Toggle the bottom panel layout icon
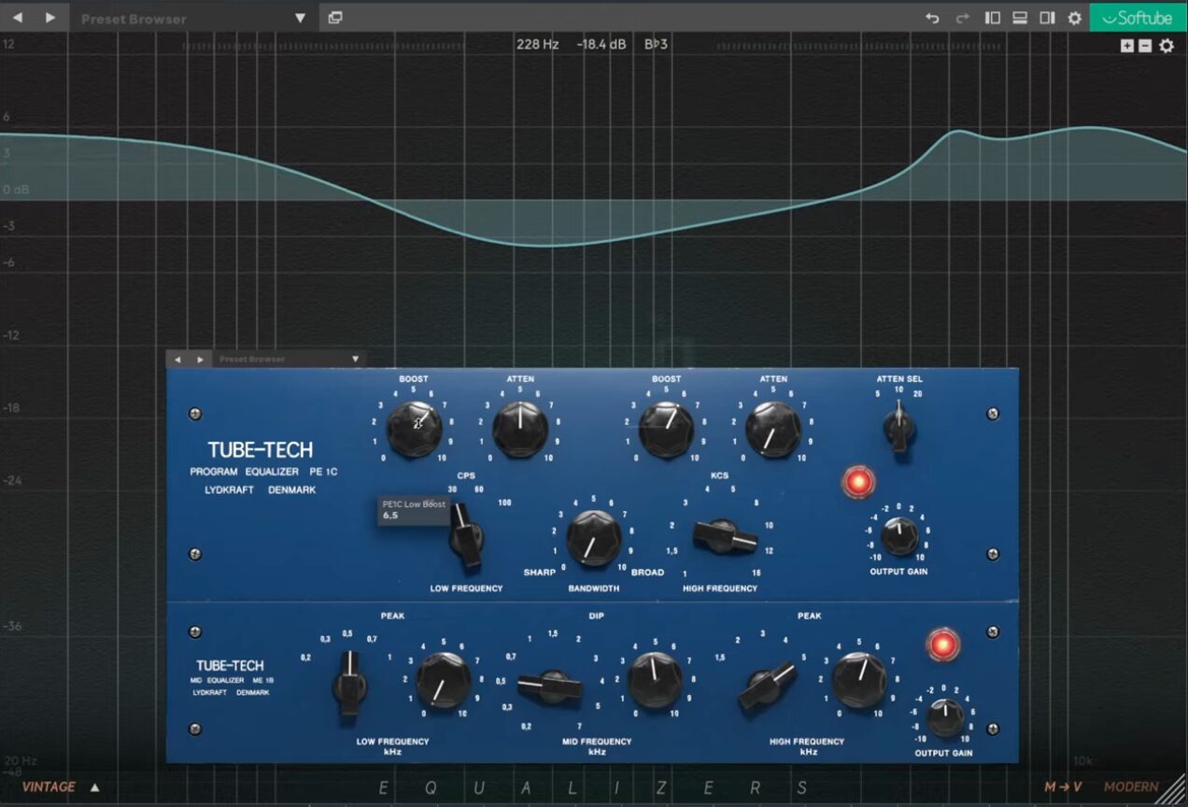 pos(1020,18)
